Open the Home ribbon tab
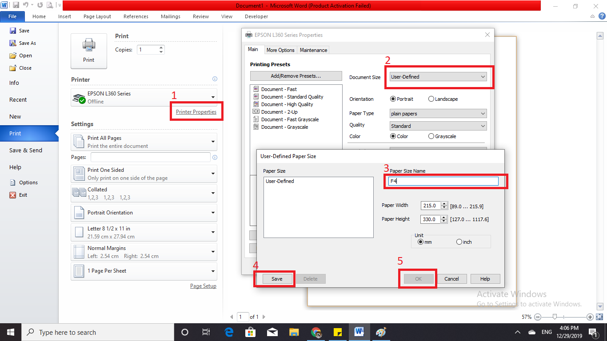This screenshot has width=607, height=341. coord(39,16)
